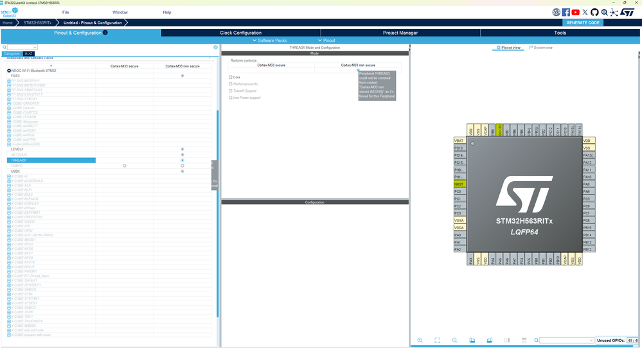The height and width of the screenshot is (350, 642).
Task: Expand the Software Packs dropdown
Action: pyautogui.click(x=269, y=40)
